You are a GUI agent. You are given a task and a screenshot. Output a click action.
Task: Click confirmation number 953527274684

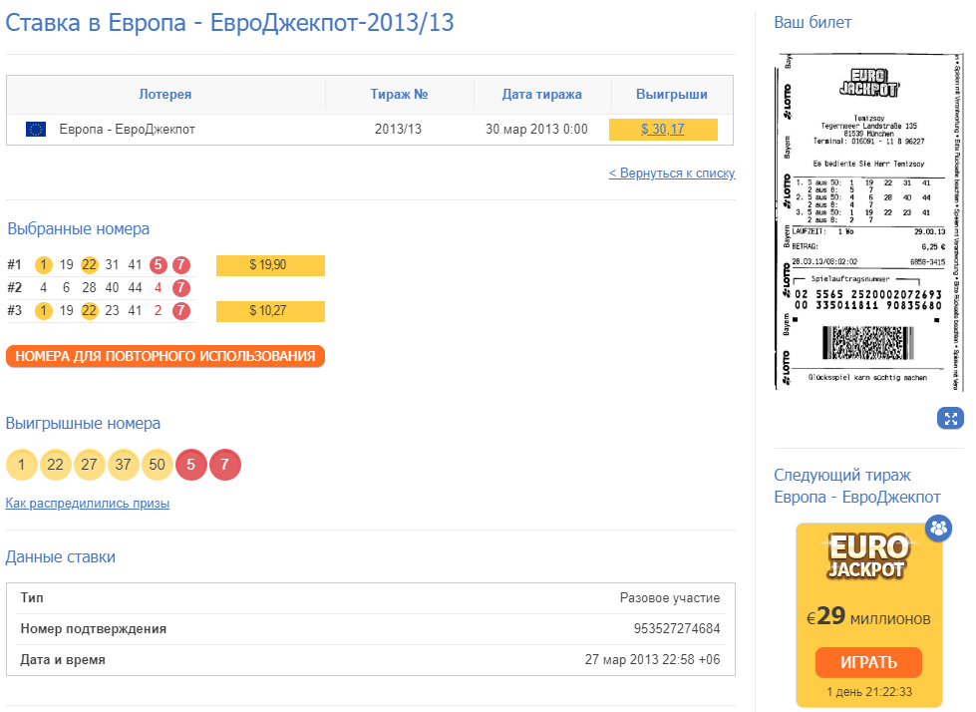(x=677, y=628)
